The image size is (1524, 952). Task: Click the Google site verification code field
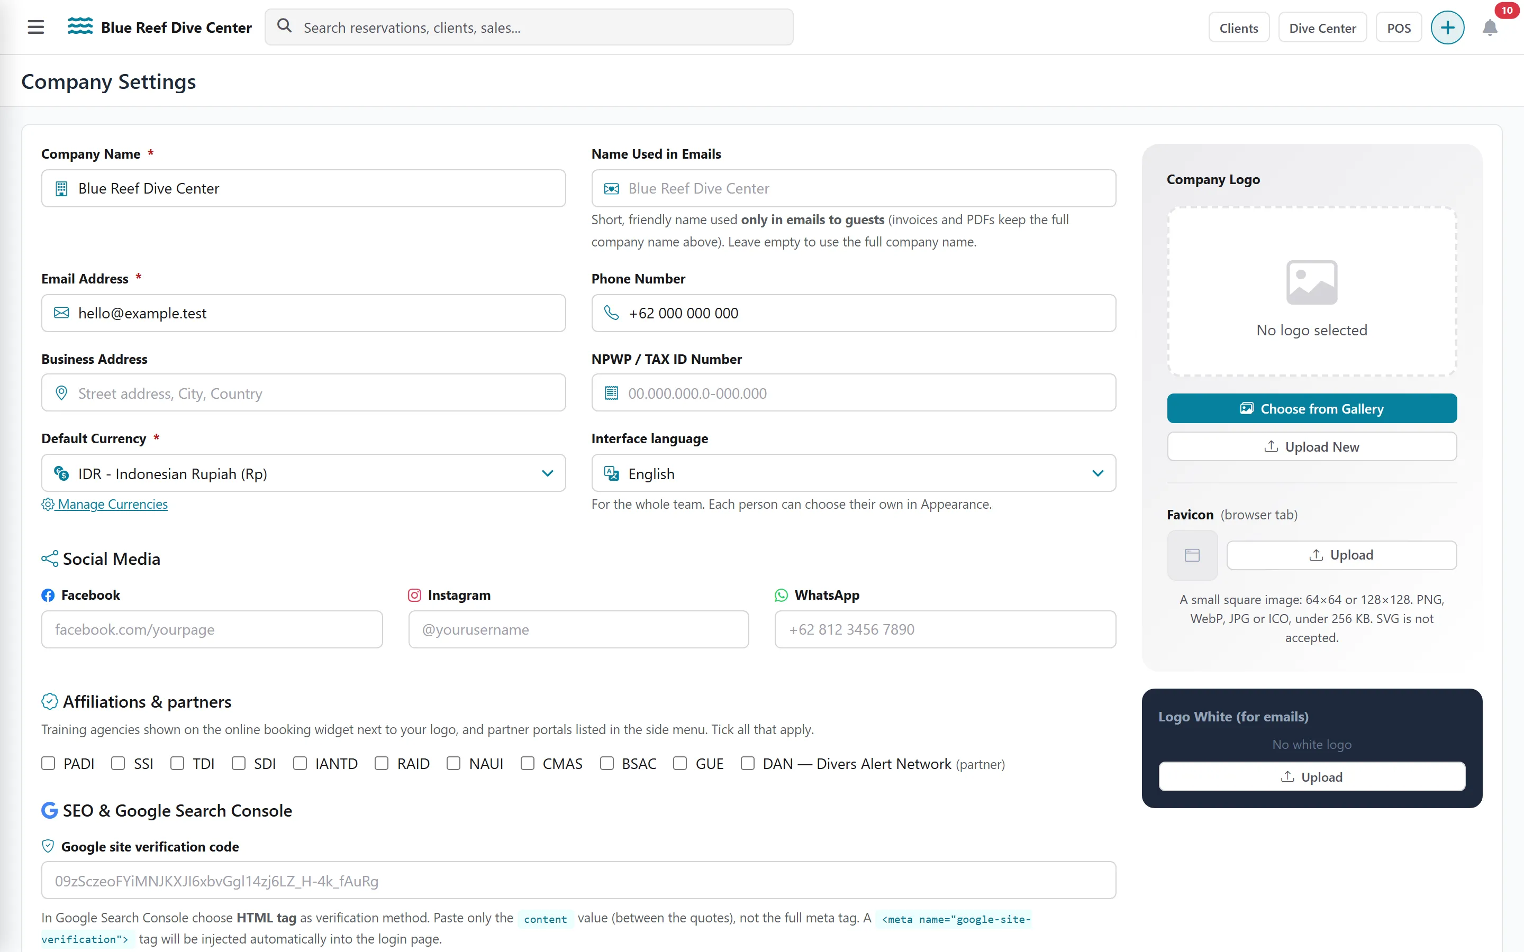coord(579,880)
